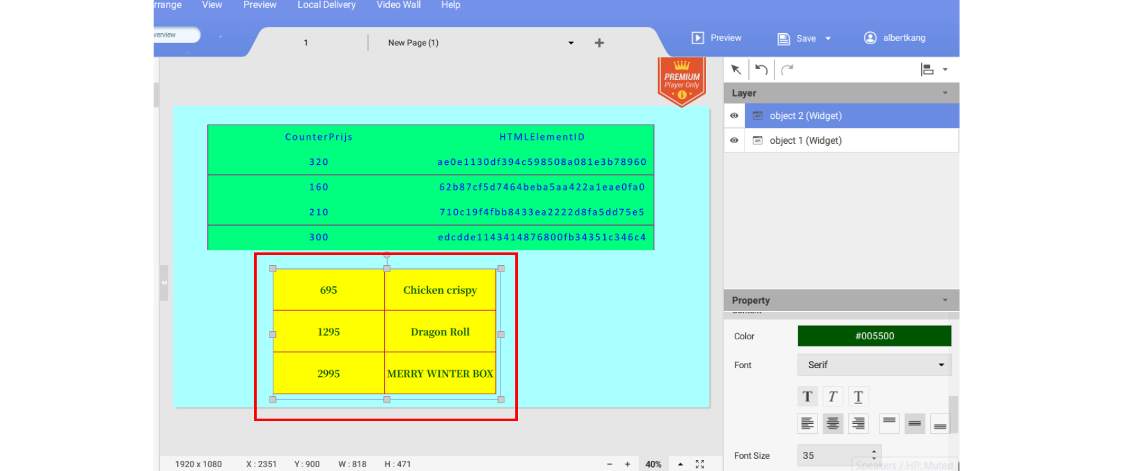1133x471 pixels.
Task: Open the #005500 color swatch
Action: 874,336
